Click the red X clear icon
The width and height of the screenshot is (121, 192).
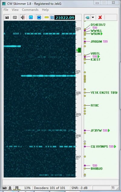[x=100, y=17]
